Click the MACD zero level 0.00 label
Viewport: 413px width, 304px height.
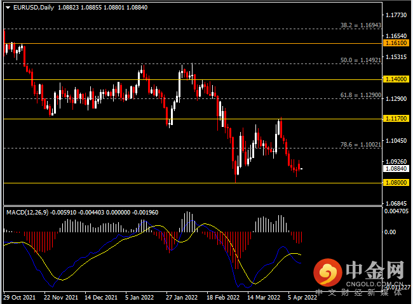[390, 232]
